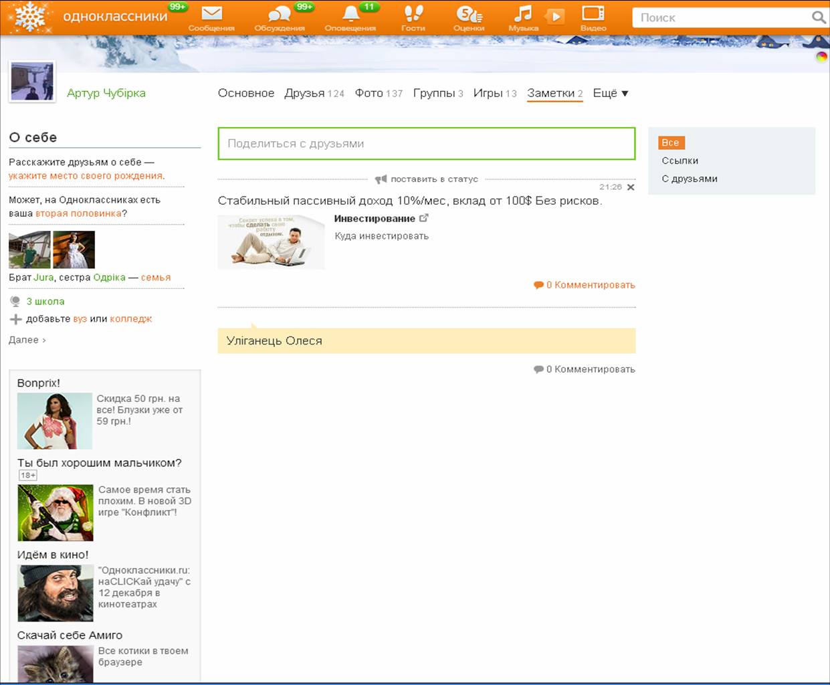Type in the Поиск search field
The height and width of the screenshot is (685, 830).
(x=721, y=17)
